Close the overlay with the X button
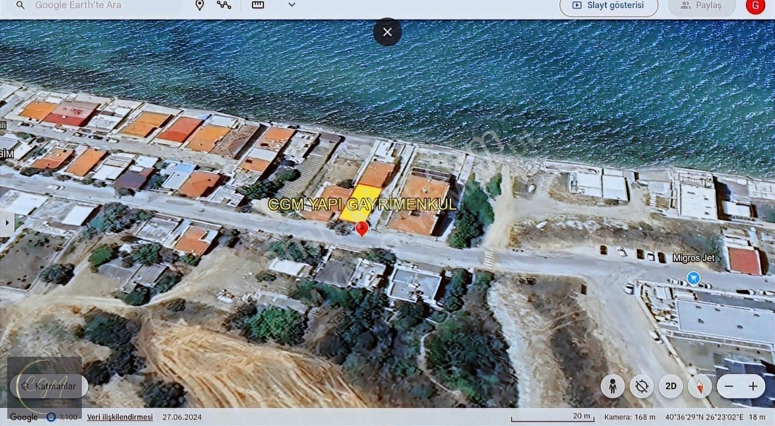 [x=387, y=32]
